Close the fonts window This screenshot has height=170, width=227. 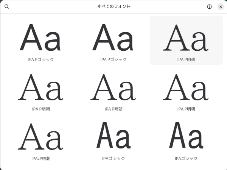(x=221, y=6)
